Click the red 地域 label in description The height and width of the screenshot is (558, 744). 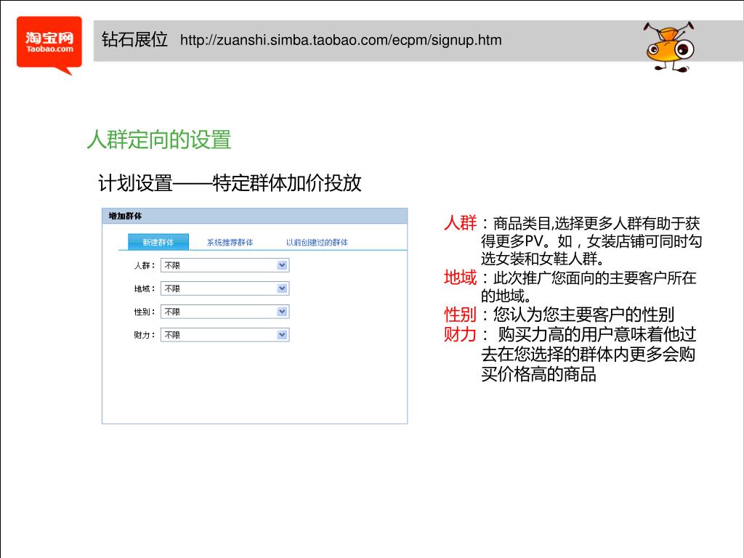click(x=460, y=277)
